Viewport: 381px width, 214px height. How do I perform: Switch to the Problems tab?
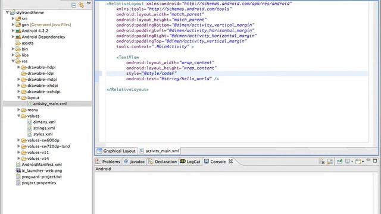[x=108, y=162]
